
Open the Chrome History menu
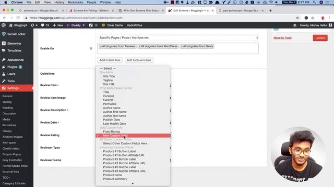[59, 2]
